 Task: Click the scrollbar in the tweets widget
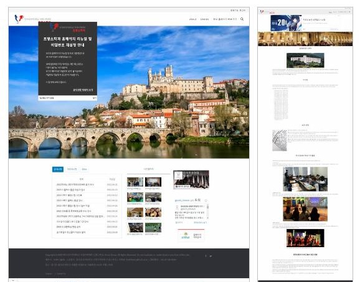[x=207, y=211]
